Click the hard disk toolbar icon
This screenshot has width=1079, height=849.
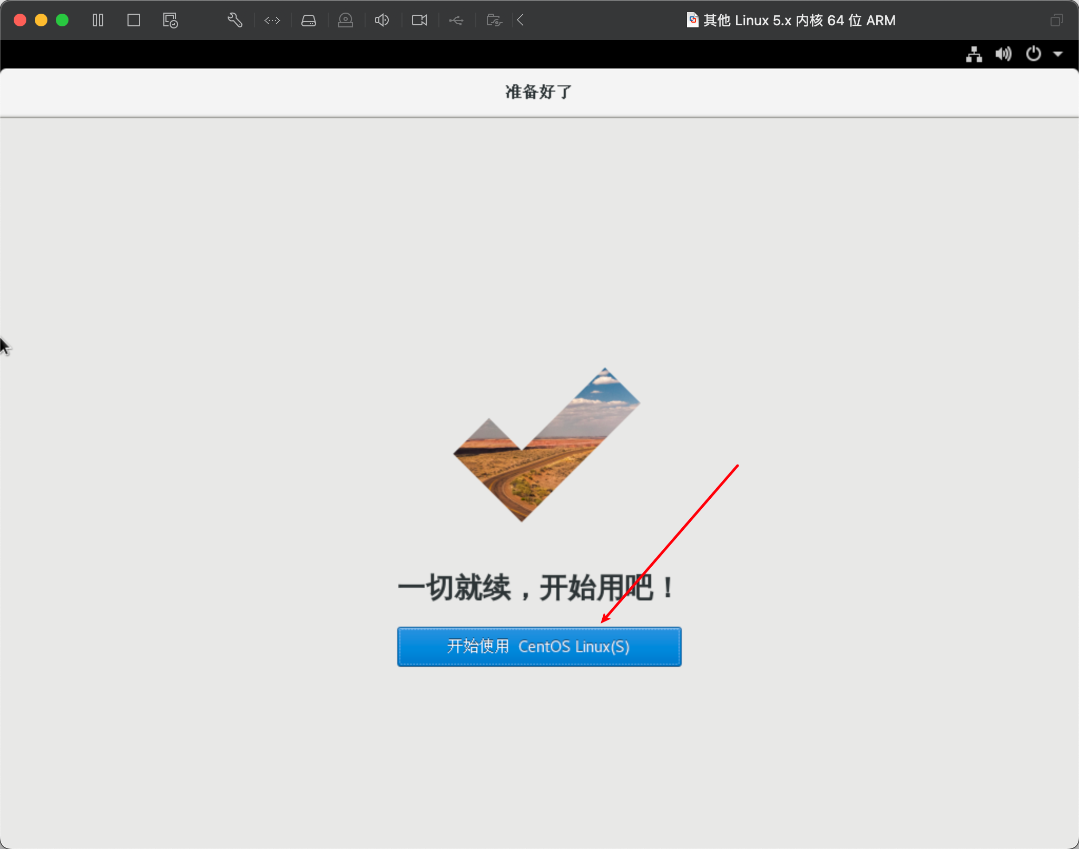pyautogui.click(x=309, y=21)
